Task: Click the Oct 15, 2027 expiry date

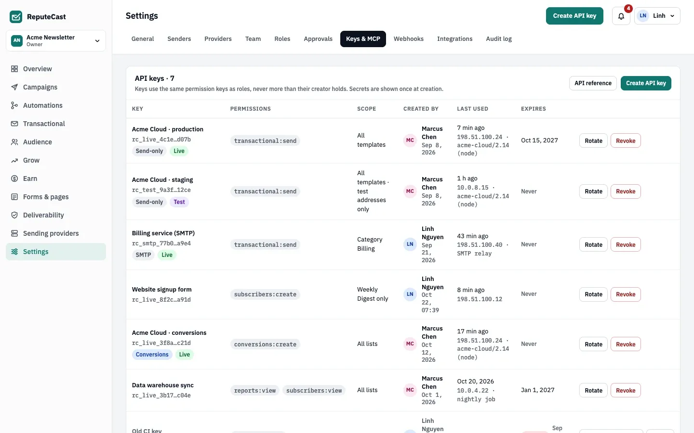Action: pyautogui.click(x=539, y=140)
